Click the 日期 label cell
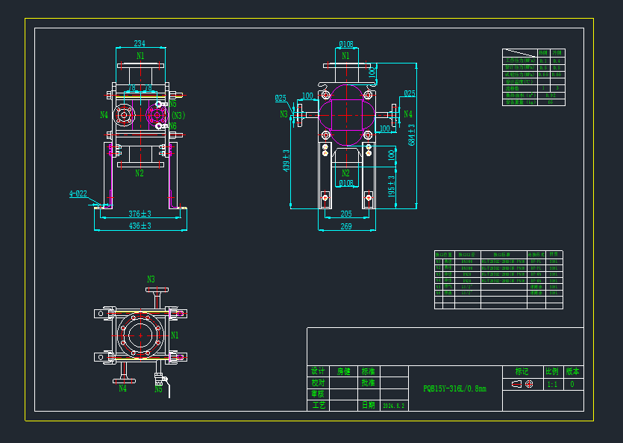This screenshot has height=443, width=623. tap(369, 405)
